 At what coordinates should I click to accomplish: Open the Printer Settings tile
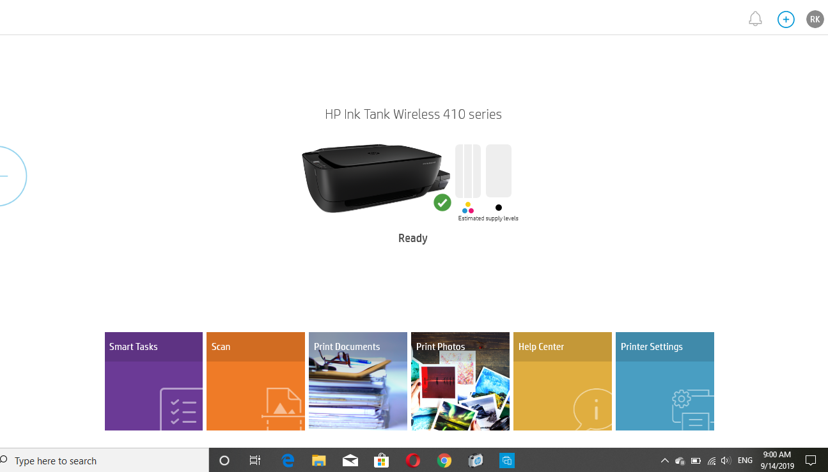665,381
